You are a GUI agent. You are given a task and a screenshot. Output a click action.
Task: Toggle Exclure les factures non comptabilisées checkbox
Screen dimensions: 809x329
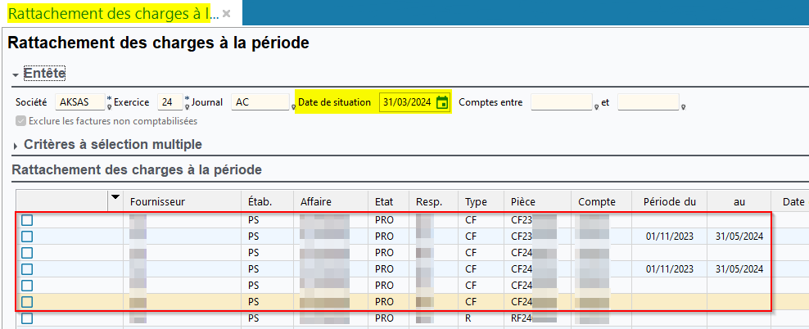click(20, 121)
